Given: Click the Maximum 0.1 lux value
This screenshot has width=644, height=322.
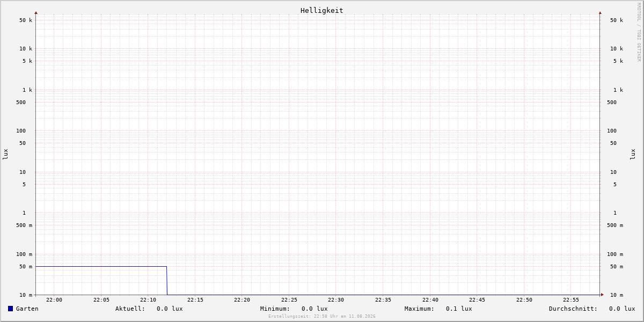Looking at the screenshot, I should pos(459,309).
